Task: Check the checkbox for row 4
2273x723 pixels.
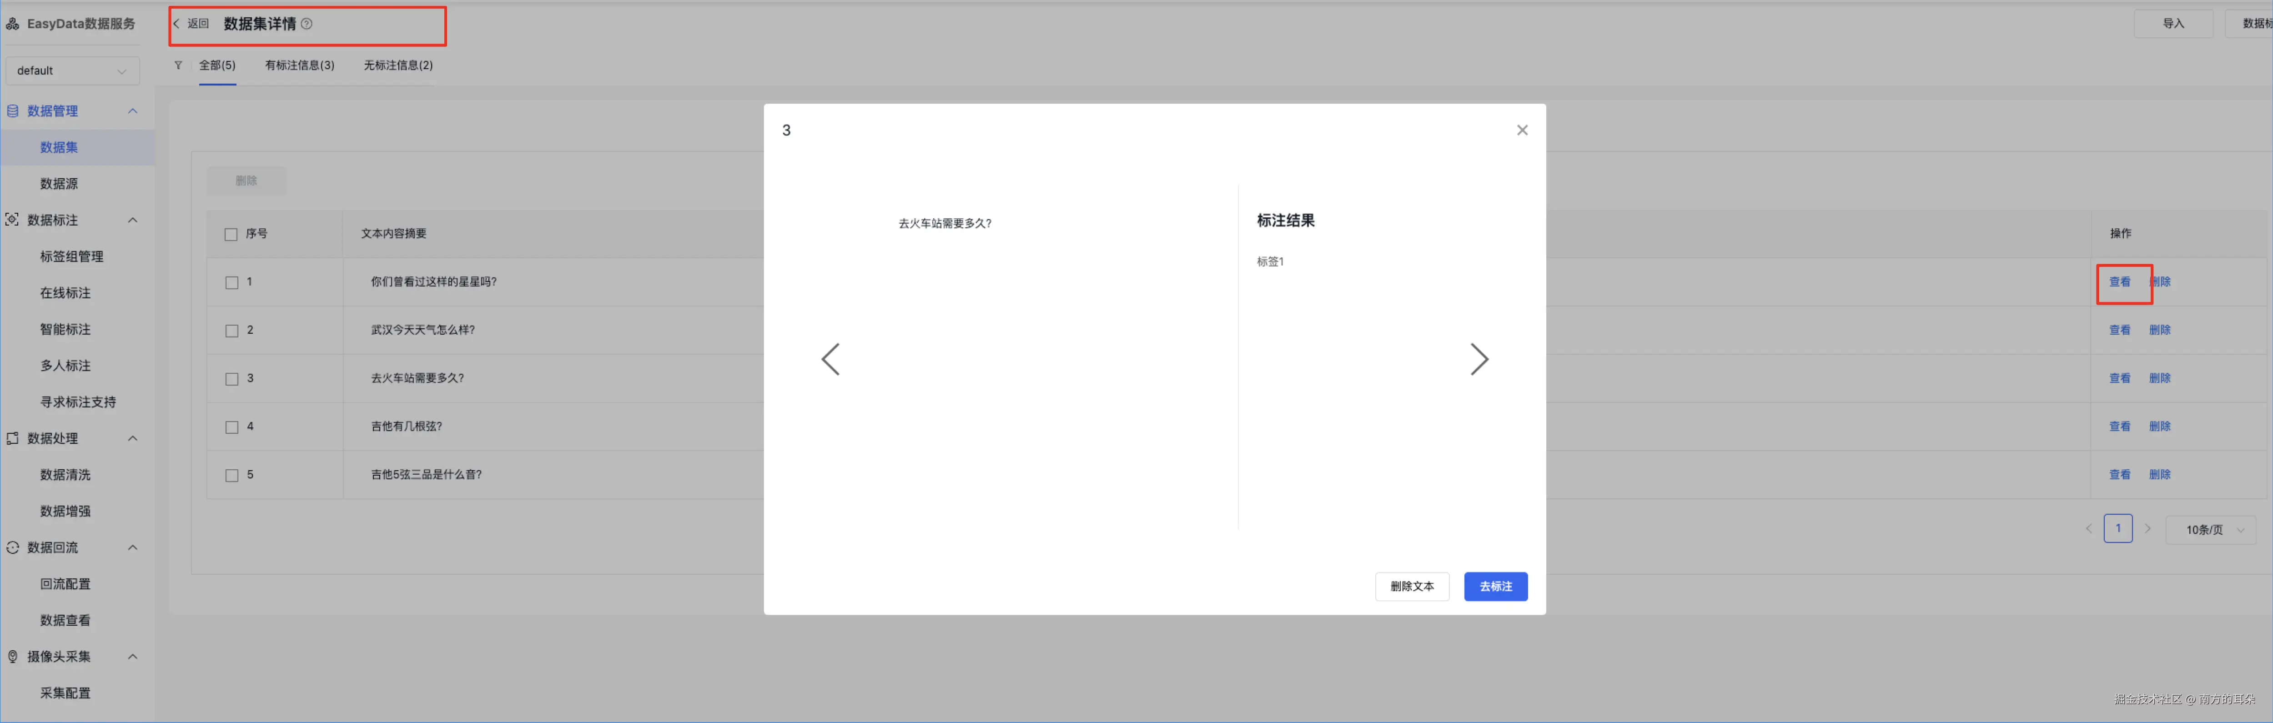Action: point(232,427)
